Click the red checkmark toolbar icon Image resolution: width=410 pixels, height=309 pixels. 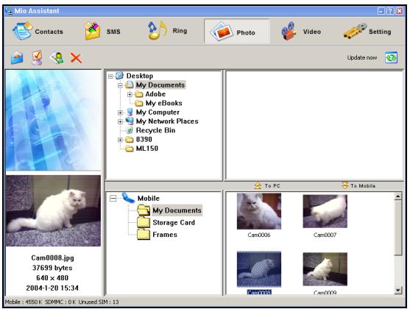pyautogui.click(x=37, y=58)
